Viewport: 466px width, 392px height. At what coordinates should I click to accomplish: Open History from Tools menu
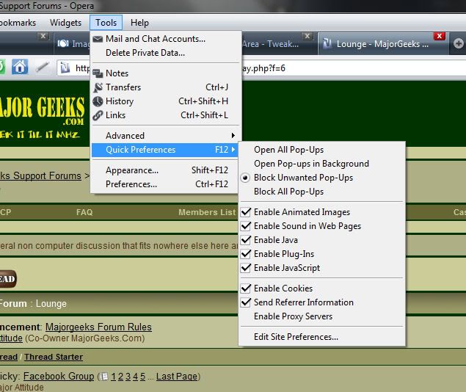click(119, 101)
